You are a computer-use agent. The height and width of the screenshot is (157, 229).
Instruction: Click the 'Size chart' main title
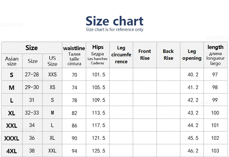(114, 21)
